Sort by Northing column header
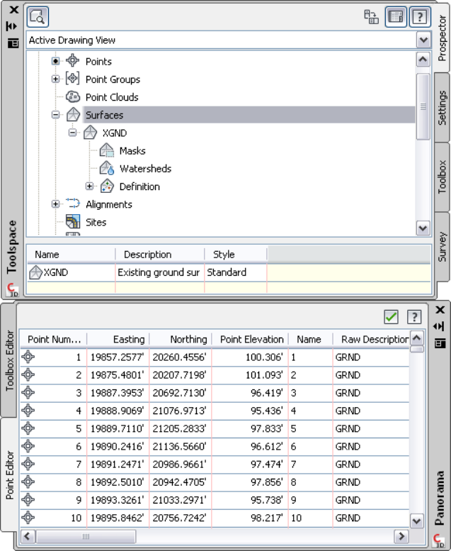The image size is (451, 551). 181,339
